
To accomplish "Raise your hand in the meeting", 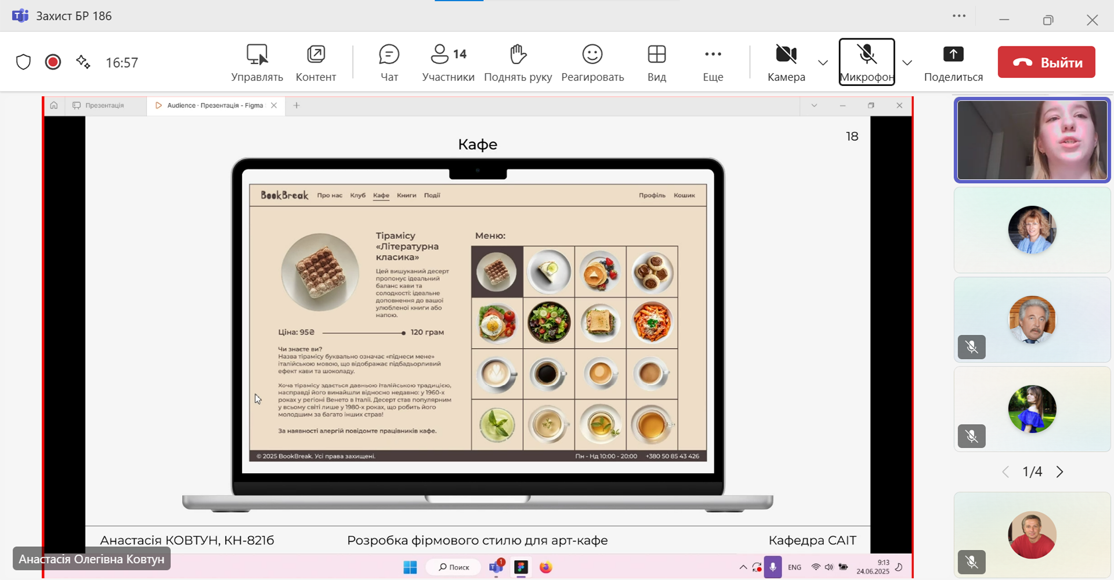I will point(518,63).
